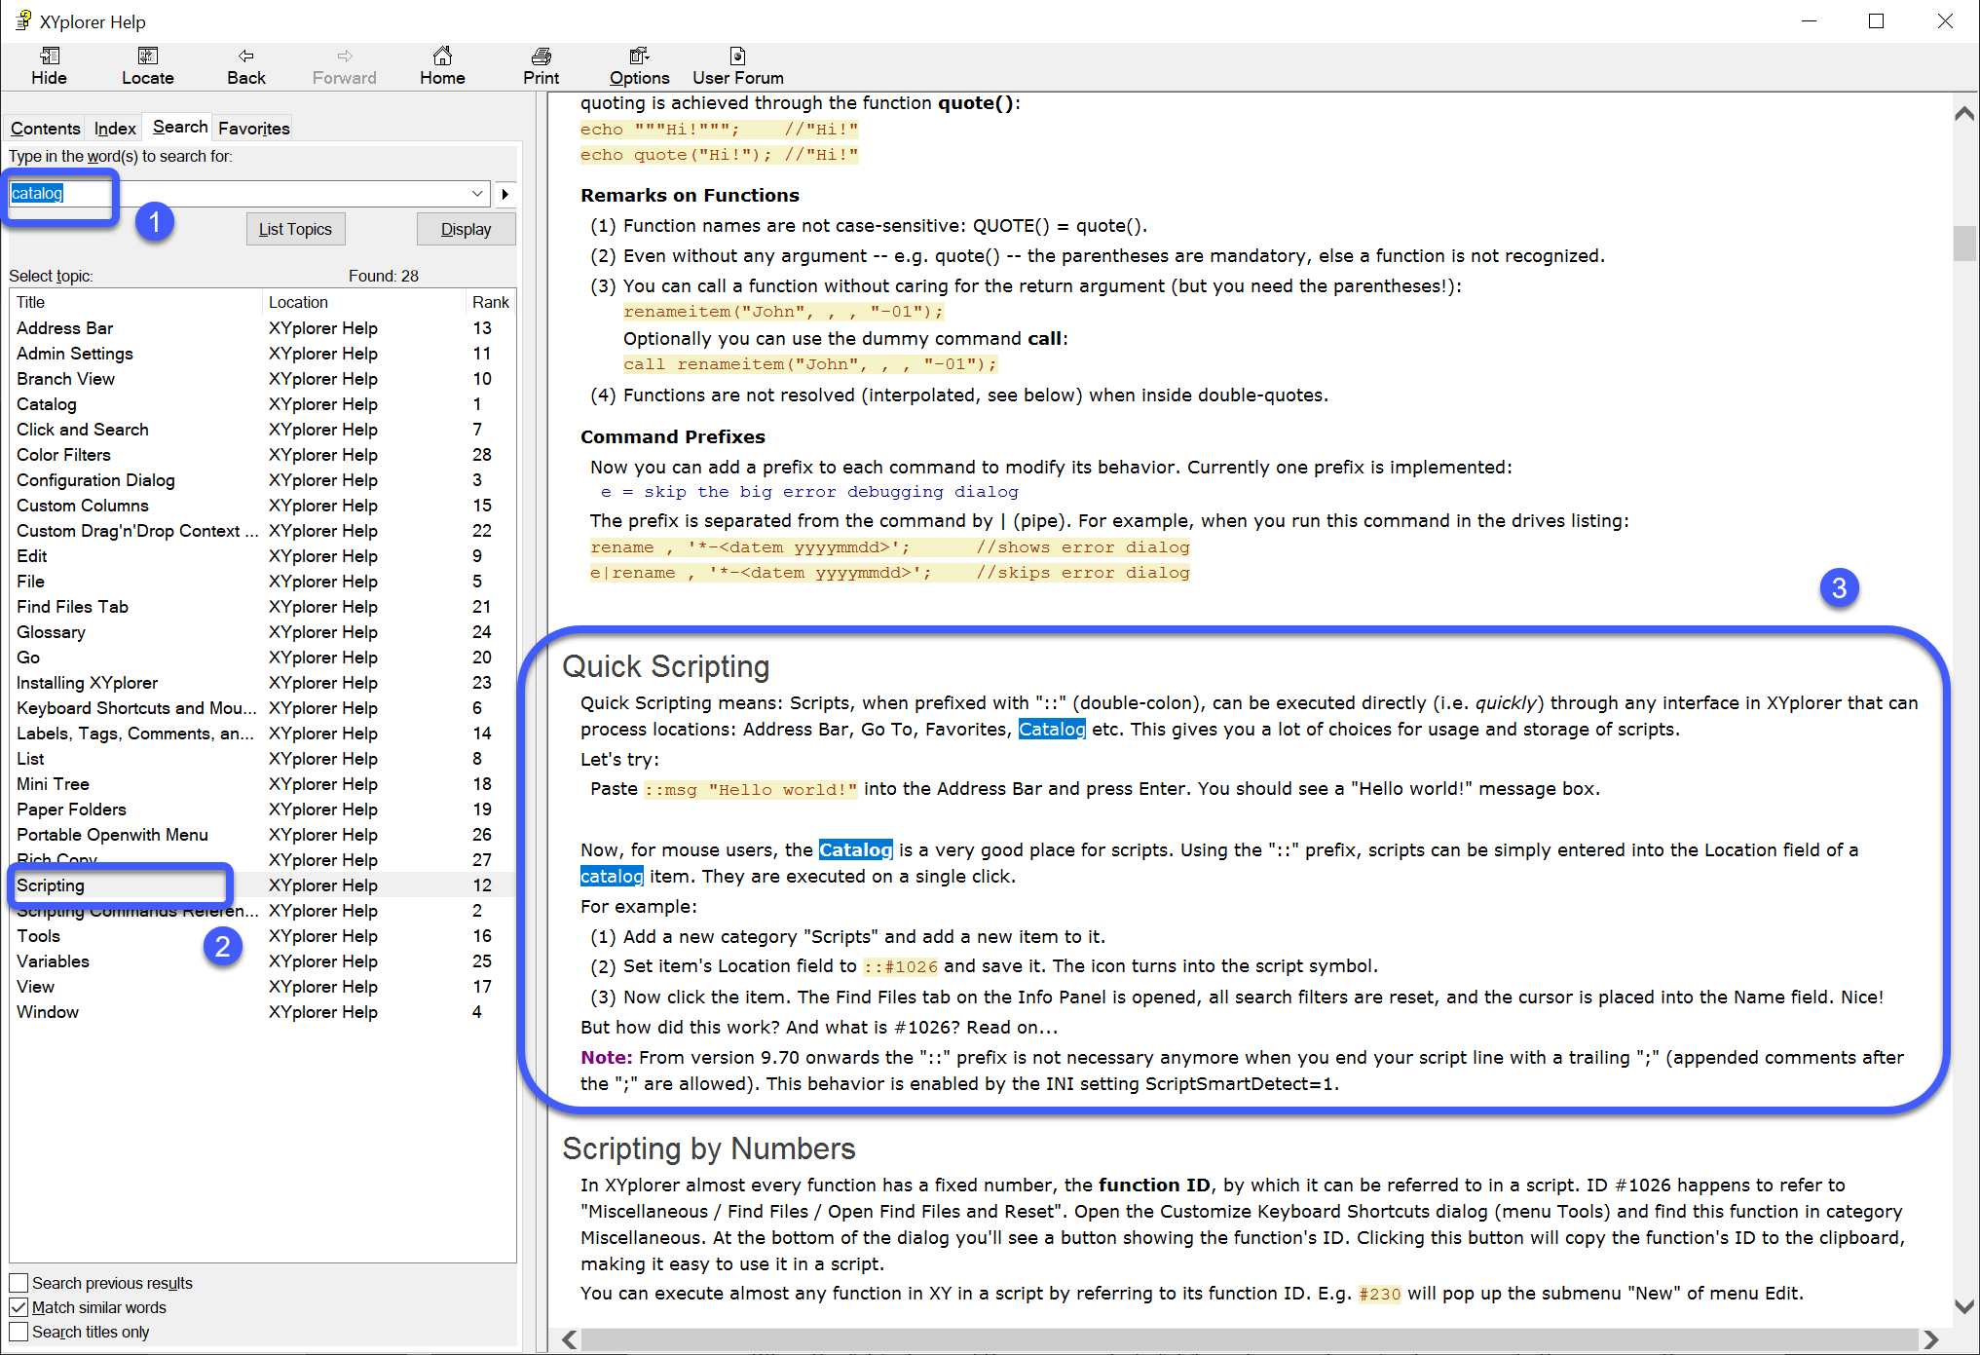Sort results by Location column header
Screen dimensions: 1980x1355
pyautogui.click(x=363, y=302)
